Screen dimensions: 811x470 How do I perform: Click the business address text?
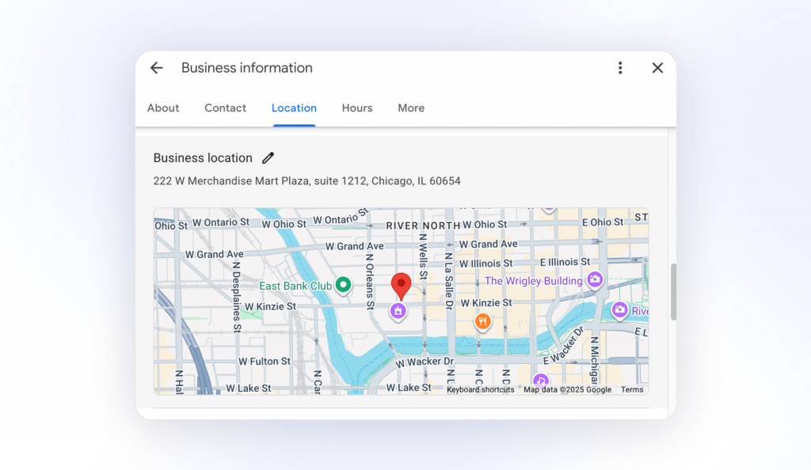(x=307, y=181)
